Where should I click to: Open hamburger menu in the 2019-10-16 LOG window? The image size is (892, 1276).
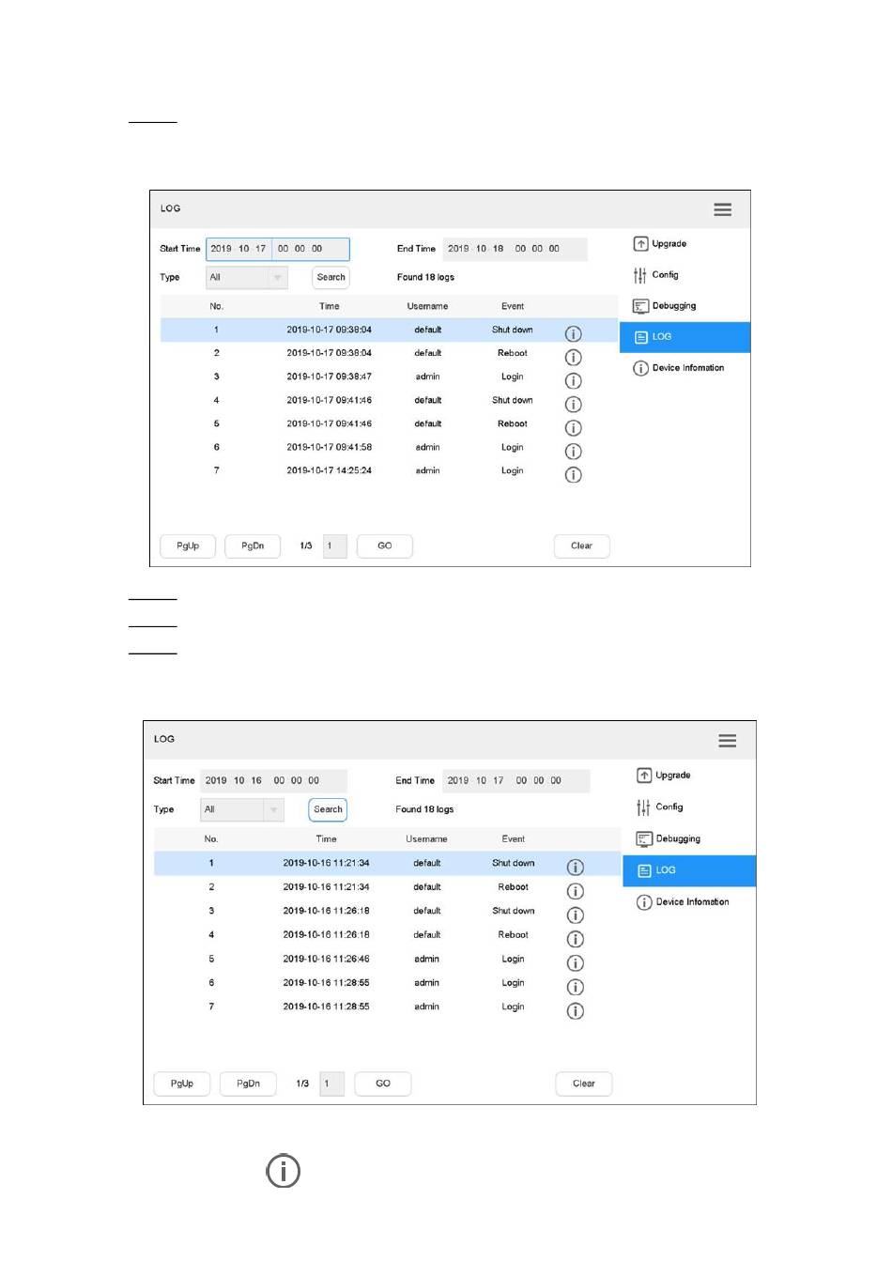(727, 741)
